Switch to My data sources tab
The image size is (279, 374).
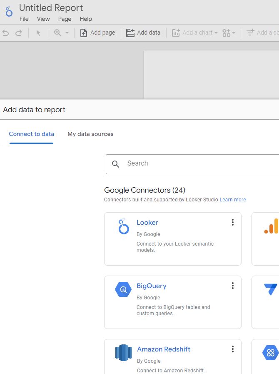pyautogui.click(x=90, y=134)
